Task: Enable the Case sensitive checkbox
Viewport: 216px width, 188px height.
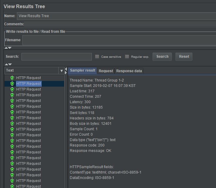Action: point(97,57)
